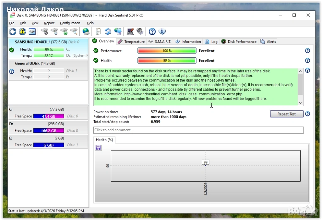Open the Configuration menu

coord(70,23)
